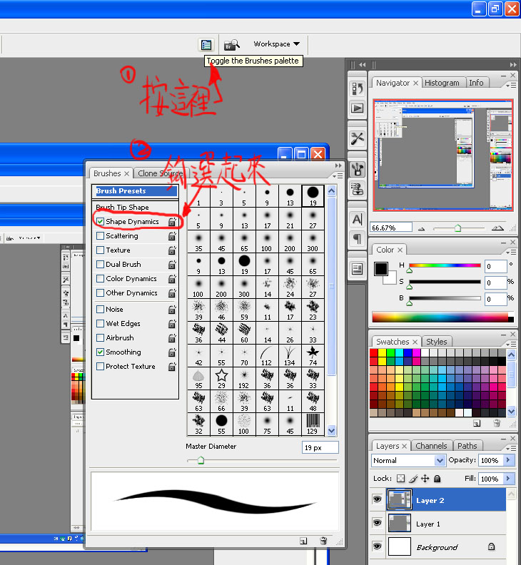Image resolution: width=521 pixels, height=565 pixels.
Task: Switch to the Histogram tab
Action: pyautogui.click(x=442, y=83)
